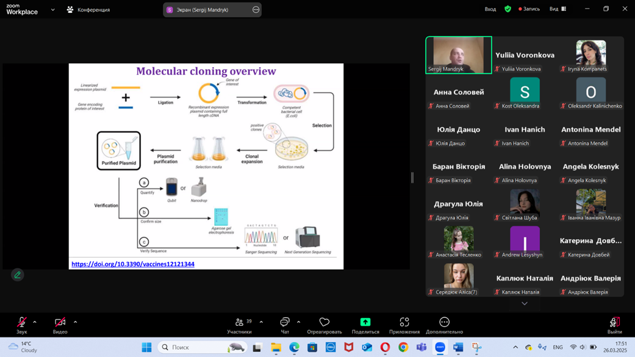This screenshot has width=635, height=357.
Task: Open the React (Отреагировать) menu
Action: [324, 325]
